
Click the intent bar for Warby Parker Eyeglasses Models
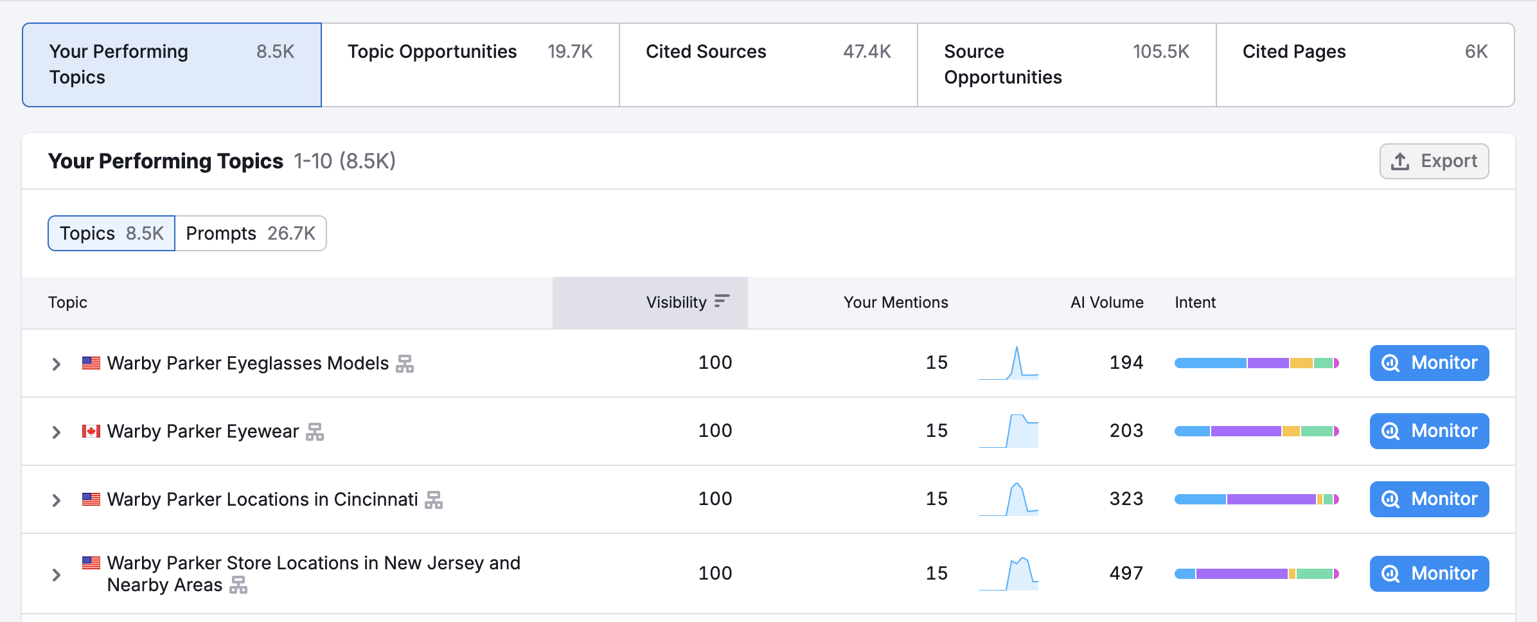[1256, 363]
